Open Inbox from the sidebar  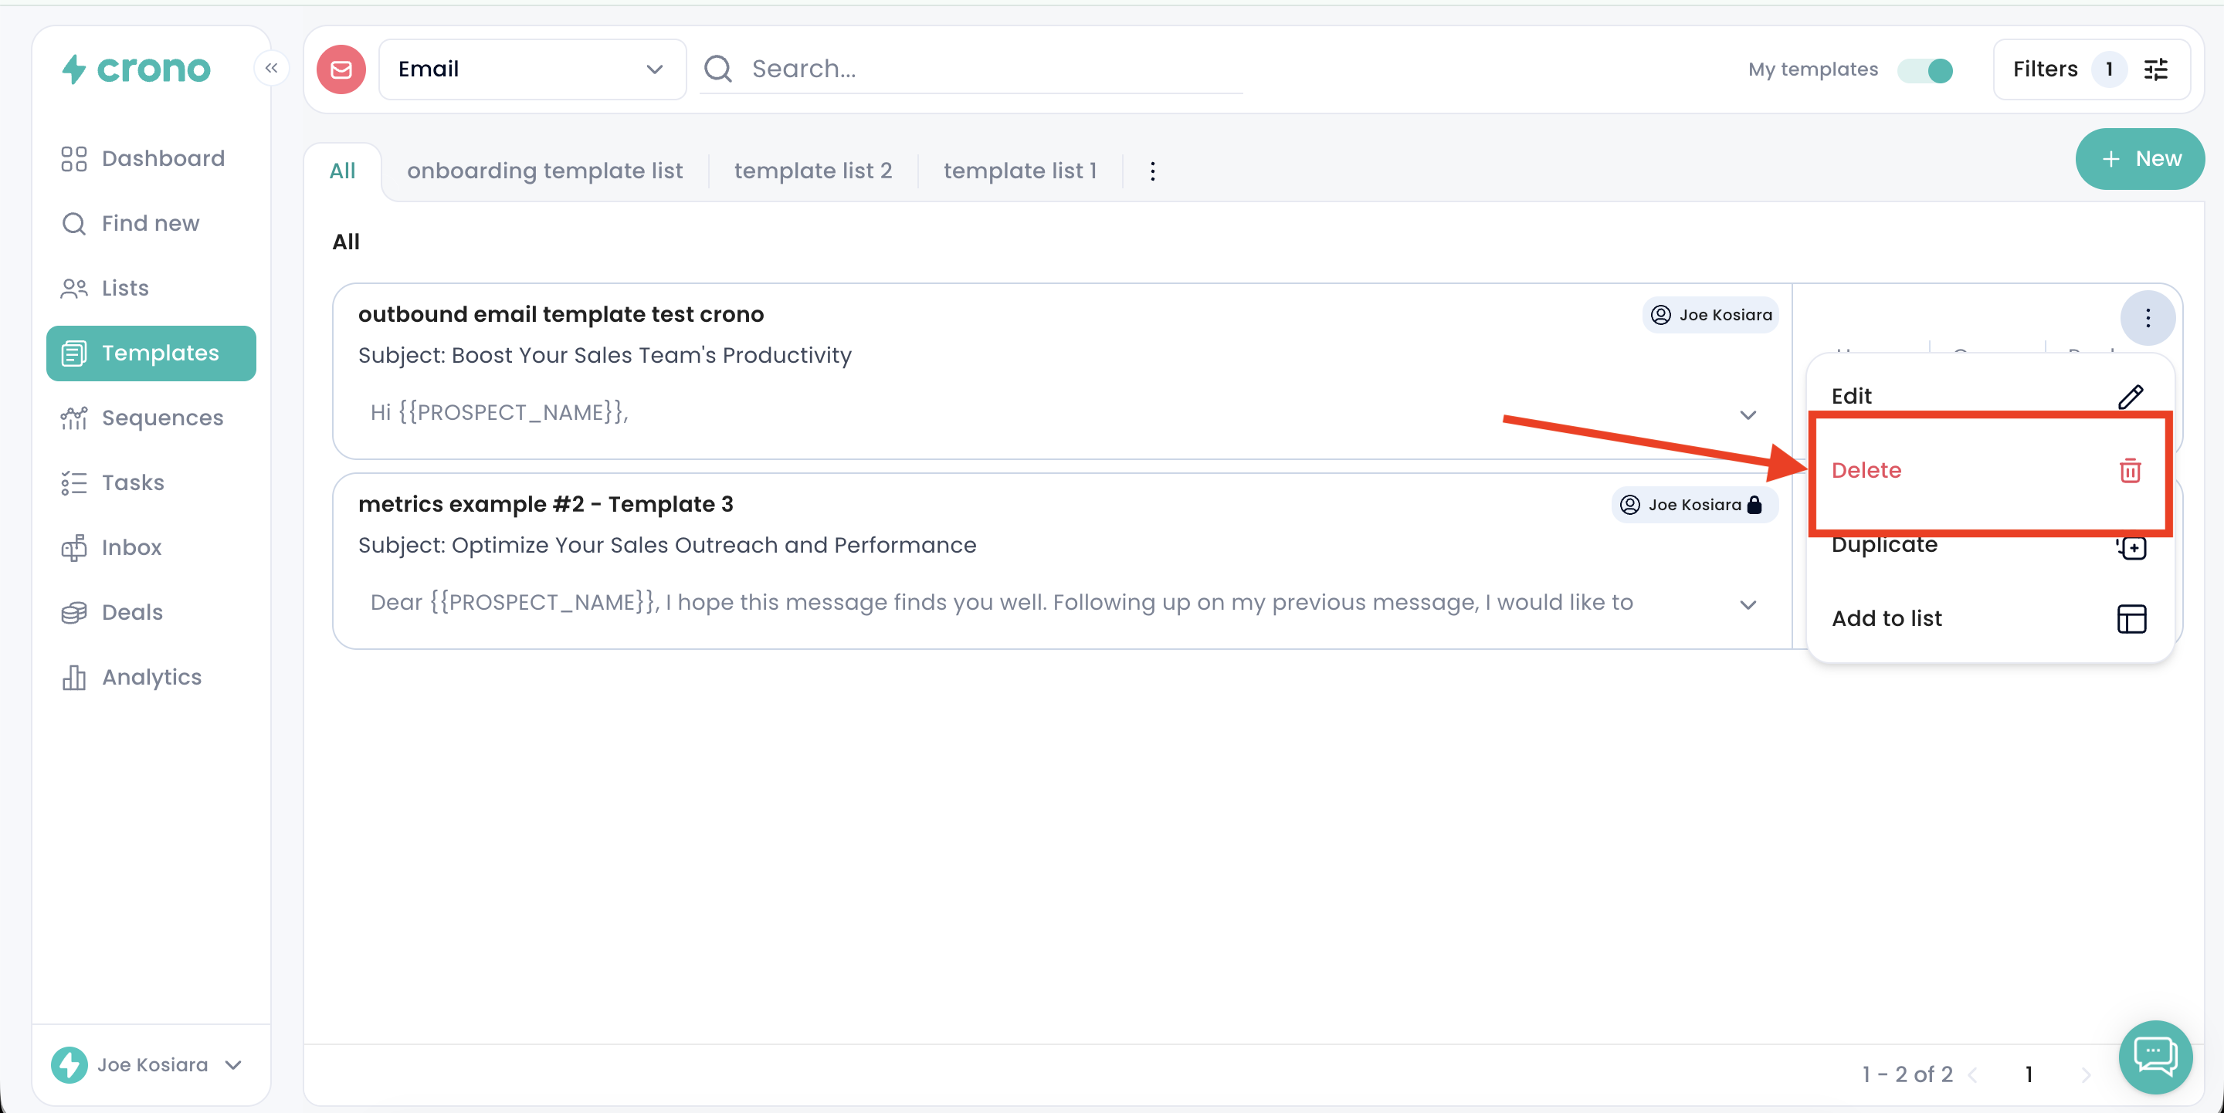[x=131, y=547]
